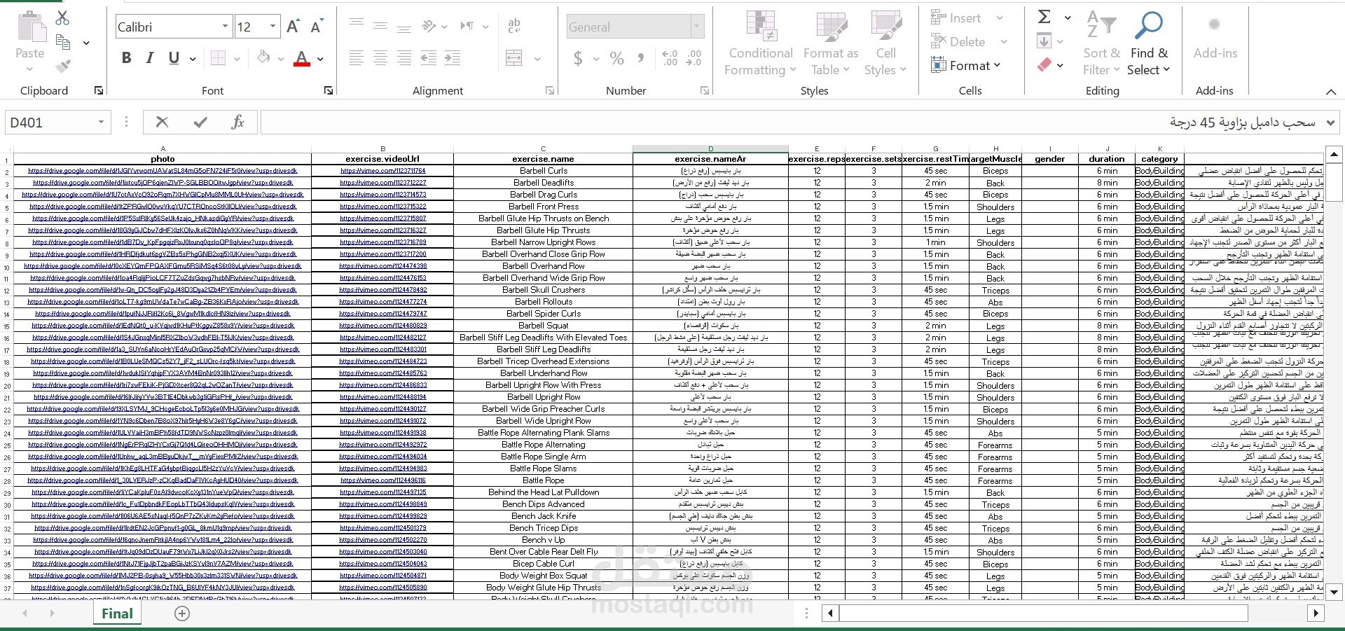Open the General number format dropdown

pos(696,27)
